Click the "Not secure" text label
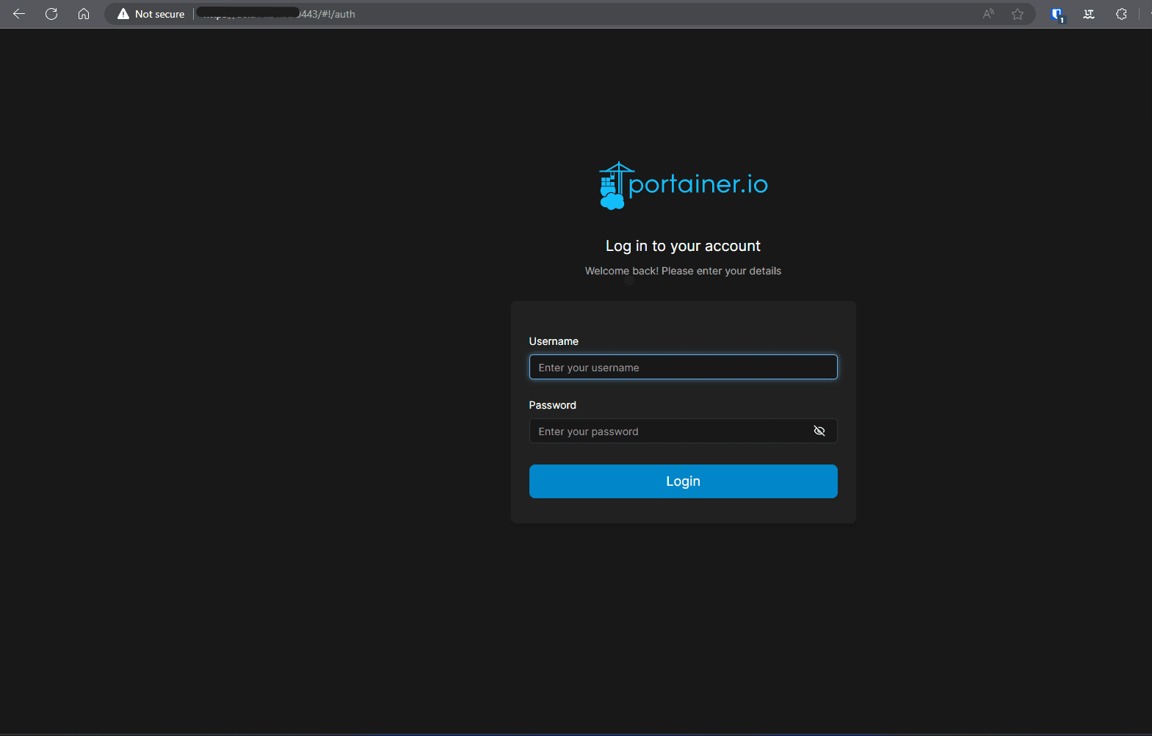The image size is (1152, 736). pyautogui.click(x=159, y=14)
